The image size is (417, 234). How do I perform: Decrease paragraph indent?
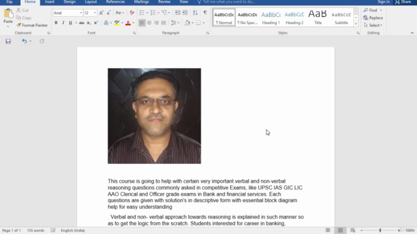(178, 13)
